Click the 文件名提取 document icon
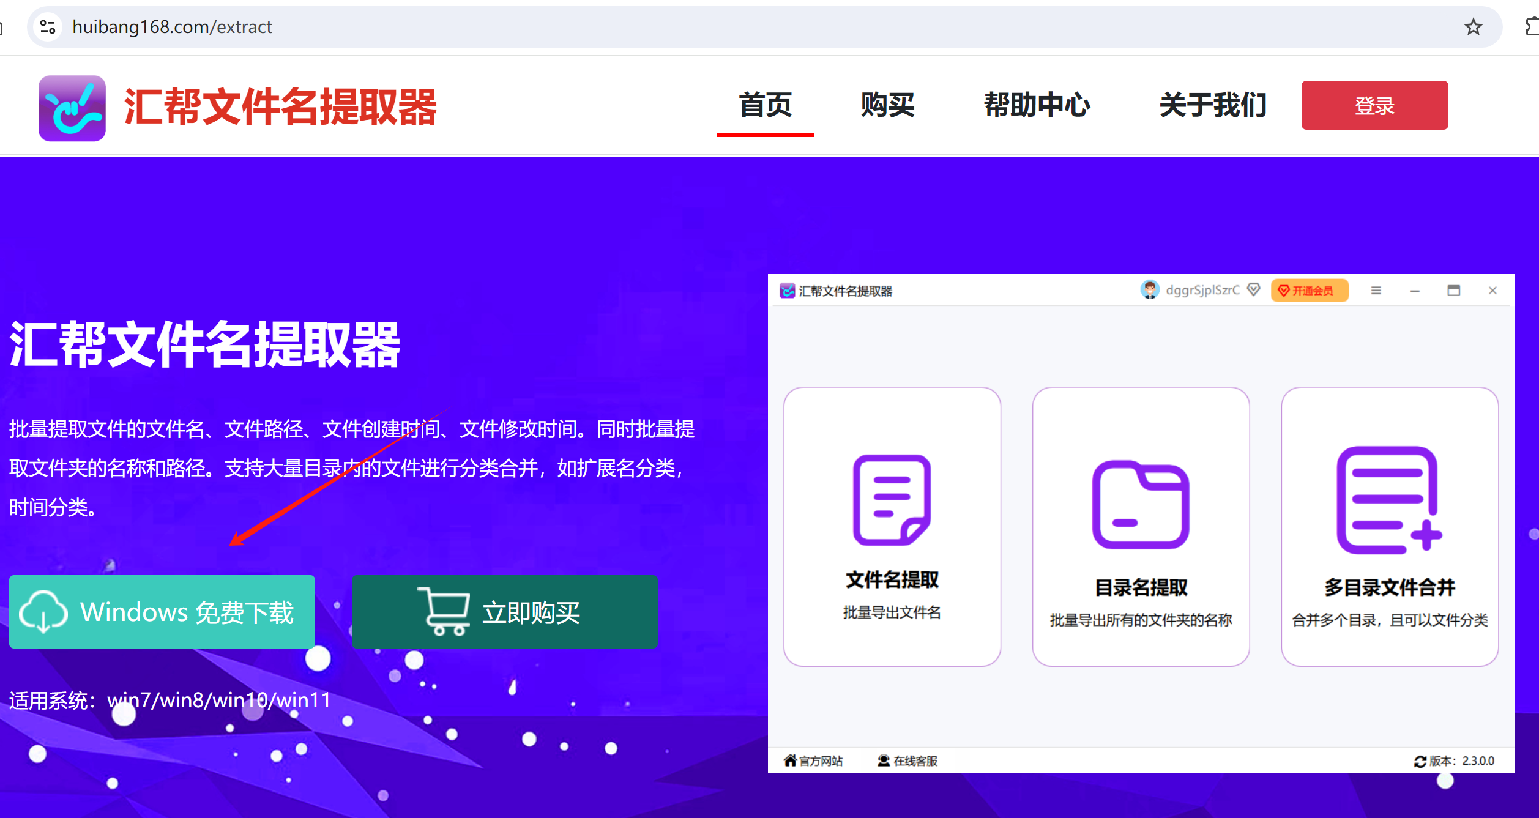 [892, 500]
